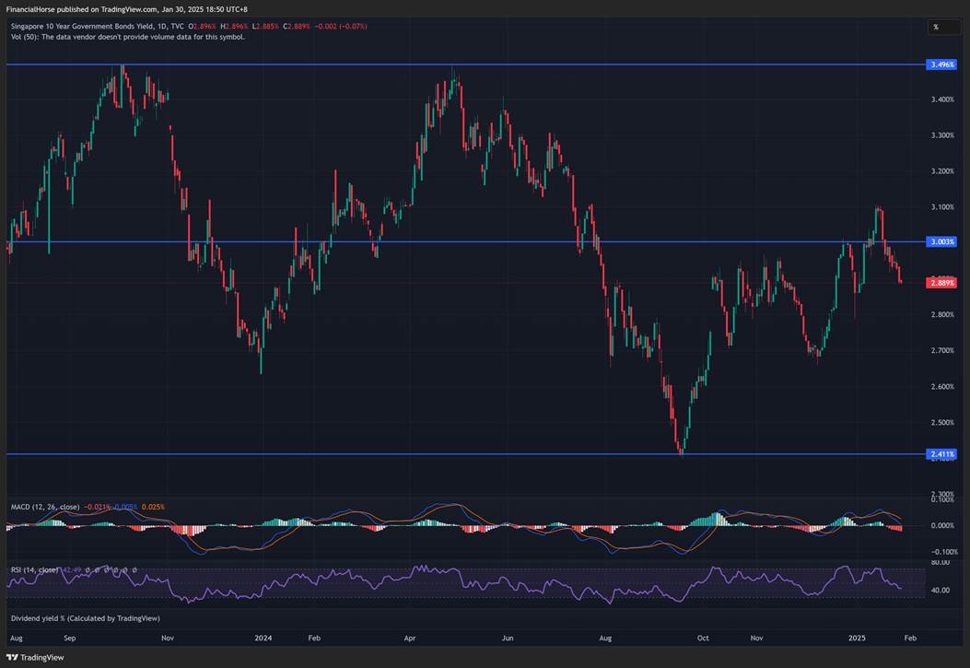Image resolution: width=970 pixels, height=668 pixels.
Task: Click the 2.600% price axis label
Action: (942, 387)
